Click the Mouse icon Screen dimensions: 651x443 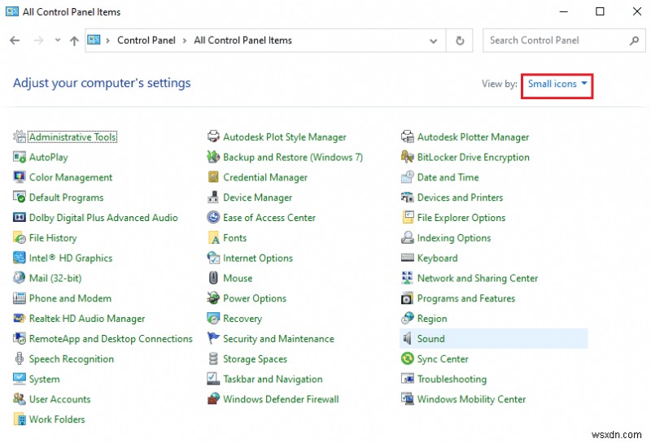[213, 278]
